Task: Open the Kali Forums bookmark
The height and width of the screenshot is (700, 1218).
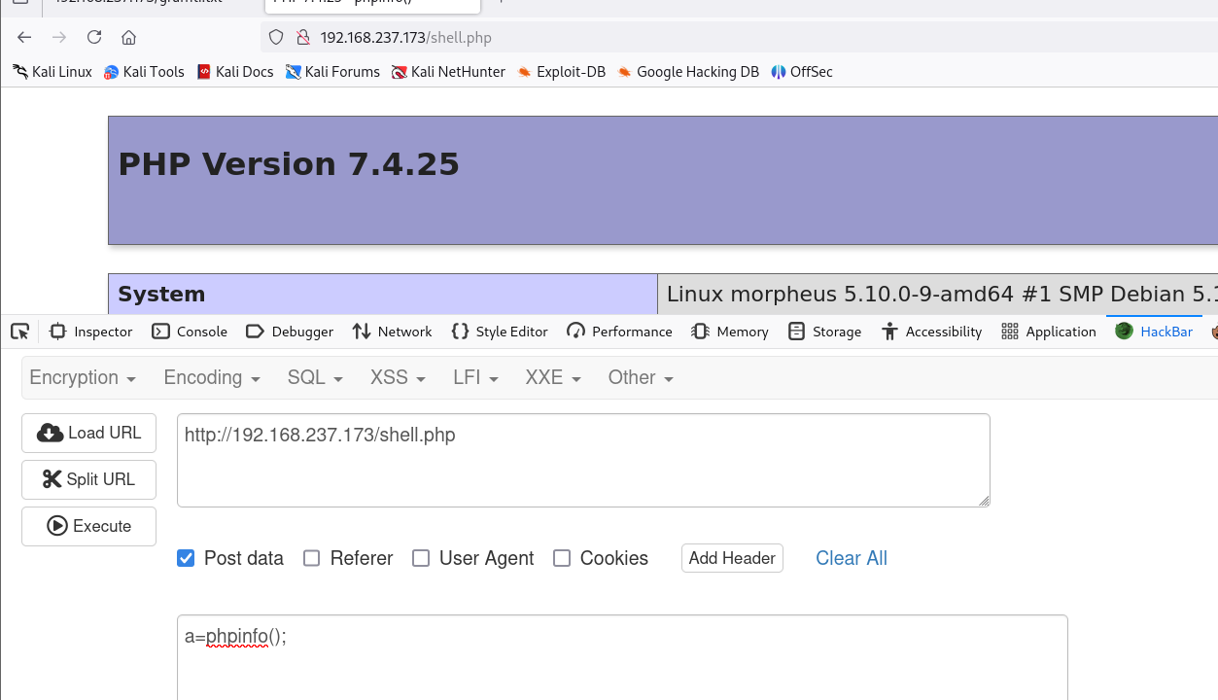Action: (x=332, y=71)
